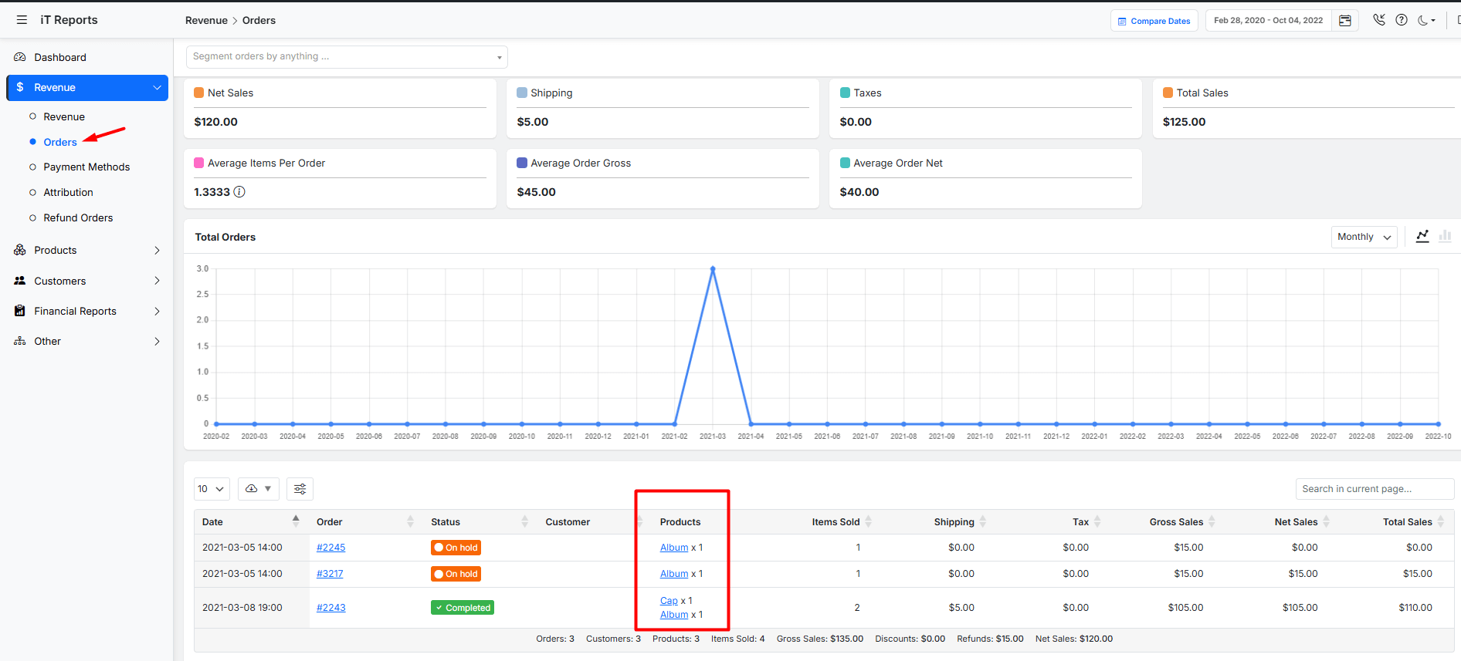Click the orange Net Sales color swatch

coord(199,93)
